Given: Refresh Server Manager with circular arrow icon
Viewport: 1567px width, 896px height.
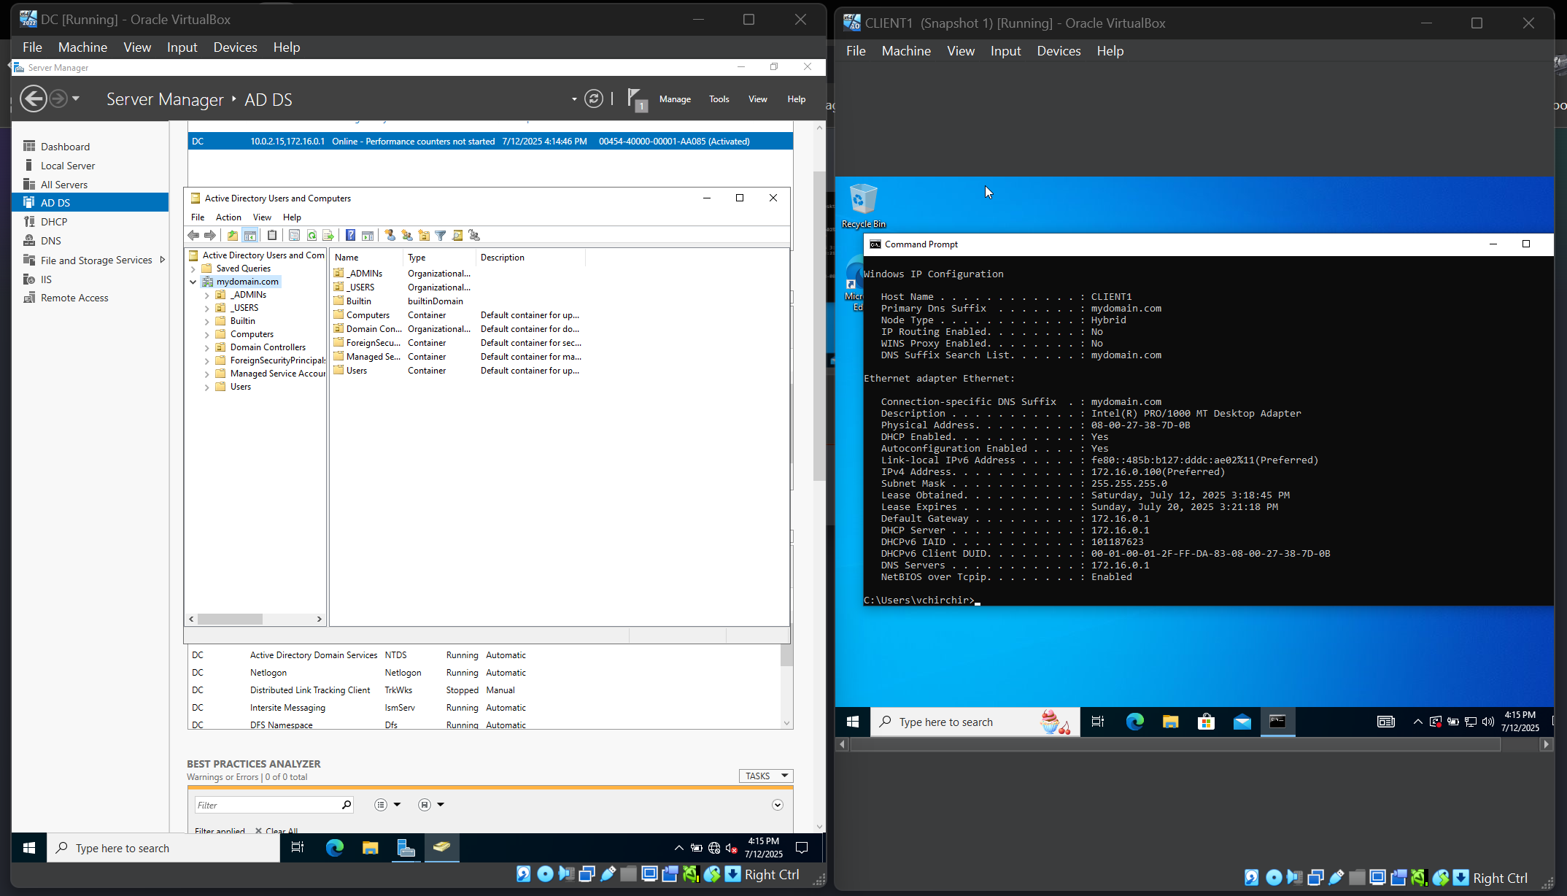Looking at the screenshot, I should click(x=594, y=99).
